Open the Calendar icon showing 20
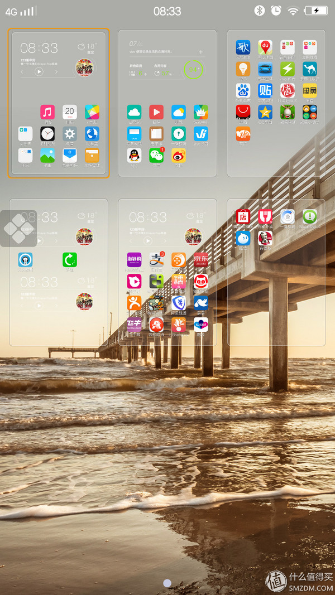This screenshot has width=335, height=595. [70, 112]
